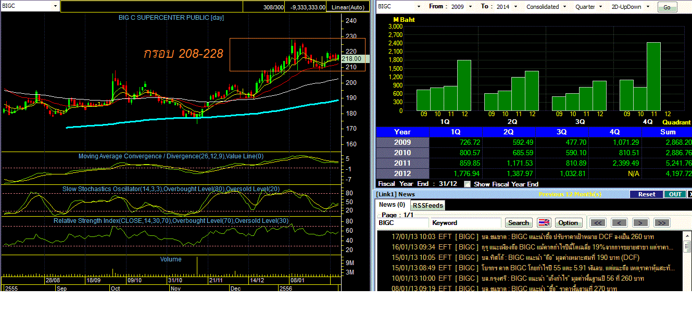Viewport: 692px width, 313px height.
Task: Go to next news page with > button
Action: (x=640, y=222)
